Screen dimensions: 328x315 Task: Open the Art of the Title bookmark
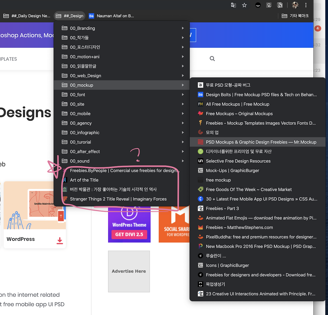click(x=84, y=180)
